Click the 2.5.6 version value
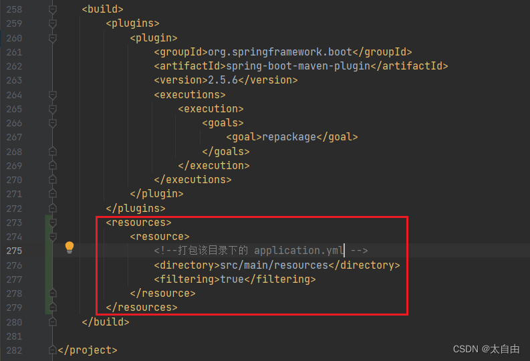 click(x=223, y=80)
